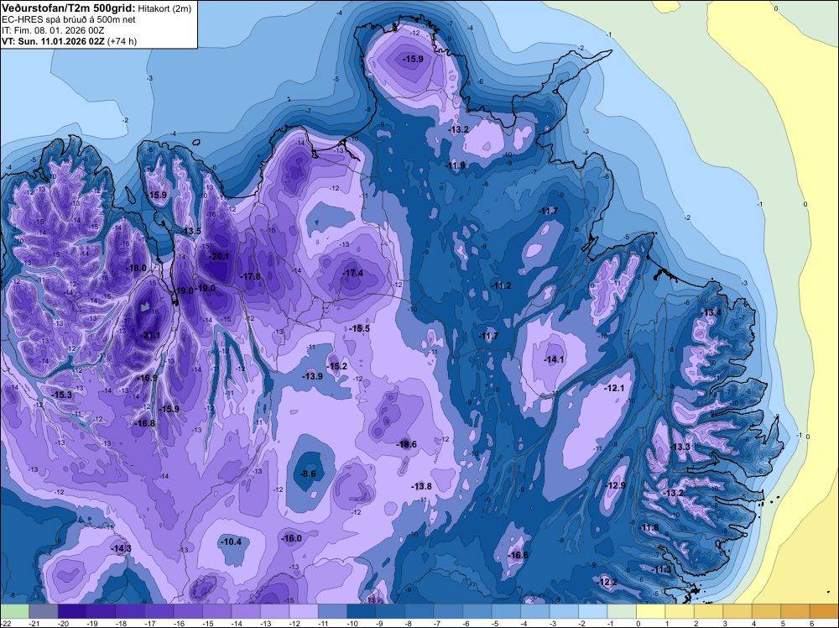Screen dimensions: 839x628
Task: Click the -18.6 temperature value
Action: 407,444
